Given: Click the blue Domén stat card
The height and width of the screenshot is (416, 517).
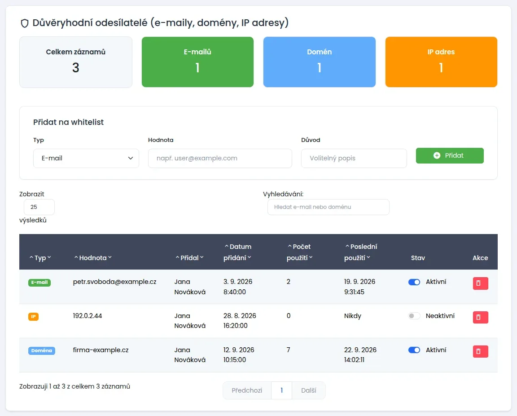Looking at the screenshot, I should coord(320,62).
